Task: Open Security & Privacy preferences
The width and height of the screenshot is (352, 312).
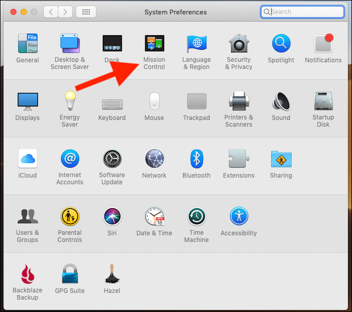Action: (239, 43)
